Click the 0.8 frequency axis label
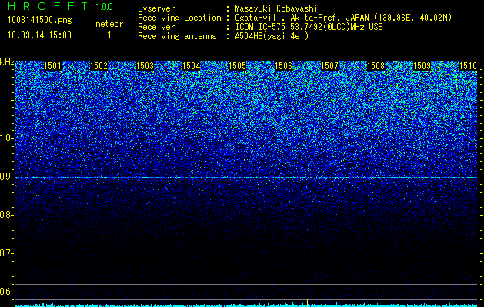Viewport: 484px width, 307px height. (5, 215)
